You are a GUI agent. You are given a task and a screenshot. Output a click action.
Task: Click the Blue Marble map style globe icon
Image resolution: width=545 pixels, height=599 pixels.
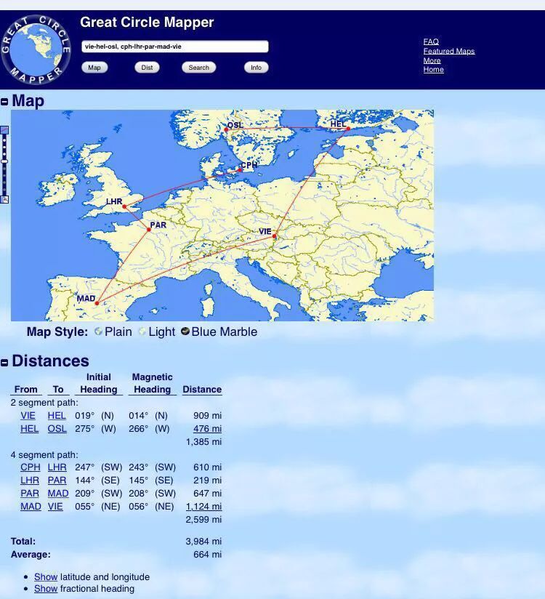click(x=185, y=331)
